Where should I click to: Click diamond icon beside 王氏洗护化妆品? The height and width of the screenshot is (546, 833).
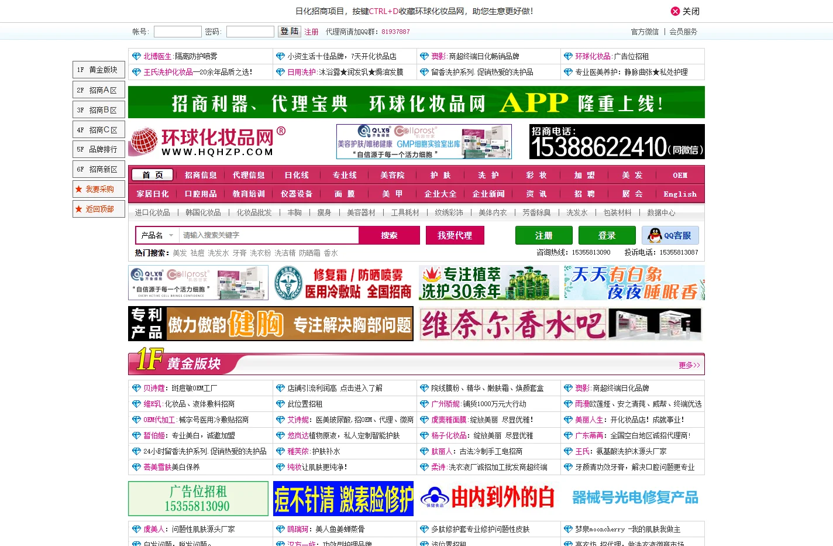click(x=136, y=72)
